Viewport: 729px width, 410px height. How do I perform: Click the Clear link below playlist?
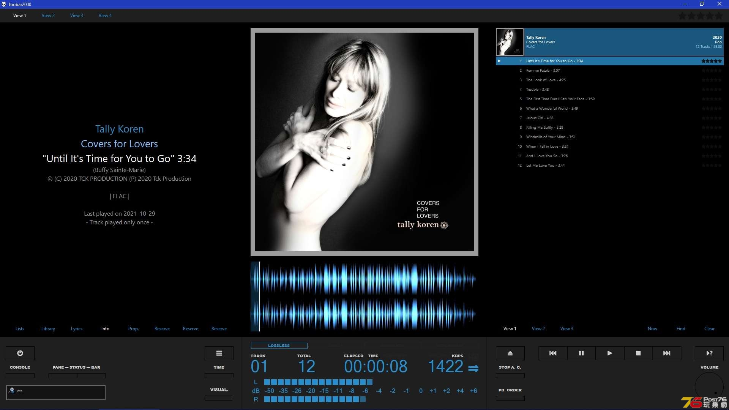709,329
